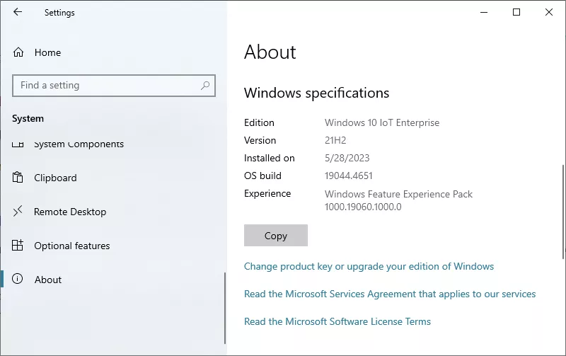Go back with the back arrow
The height and width of the screenshot is (356, 566).
point(18,12)
